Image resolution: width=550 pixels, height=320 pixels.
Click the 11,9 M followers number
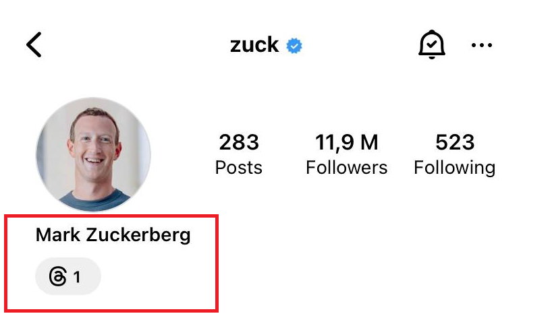(347, 142)
